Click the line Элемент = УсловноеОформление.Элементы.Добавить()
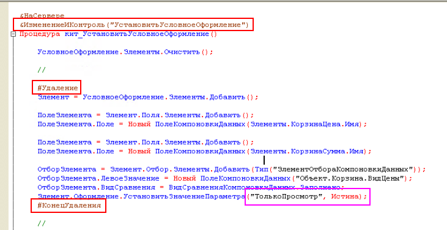Image resolution: width=447 pixels, height=230 pixels. pos(148,97)
